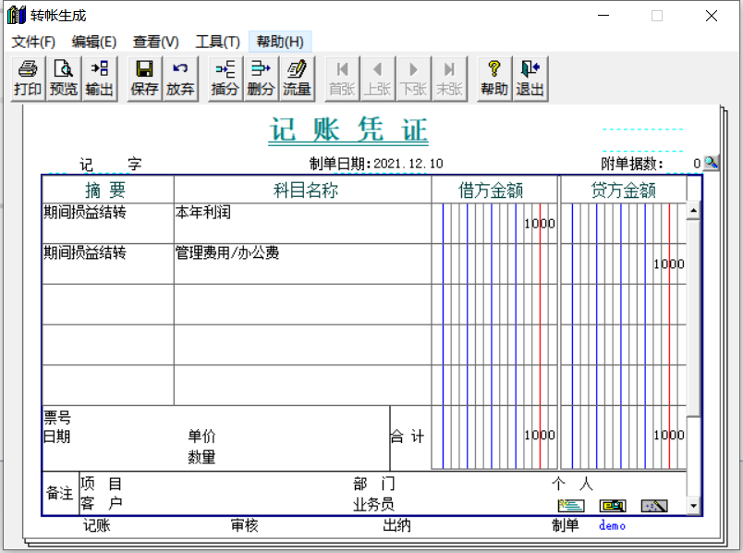Viewport: 743px width, 553px height.
Task: Click the leftmost small icon above 制单
Action: (571, 506)
